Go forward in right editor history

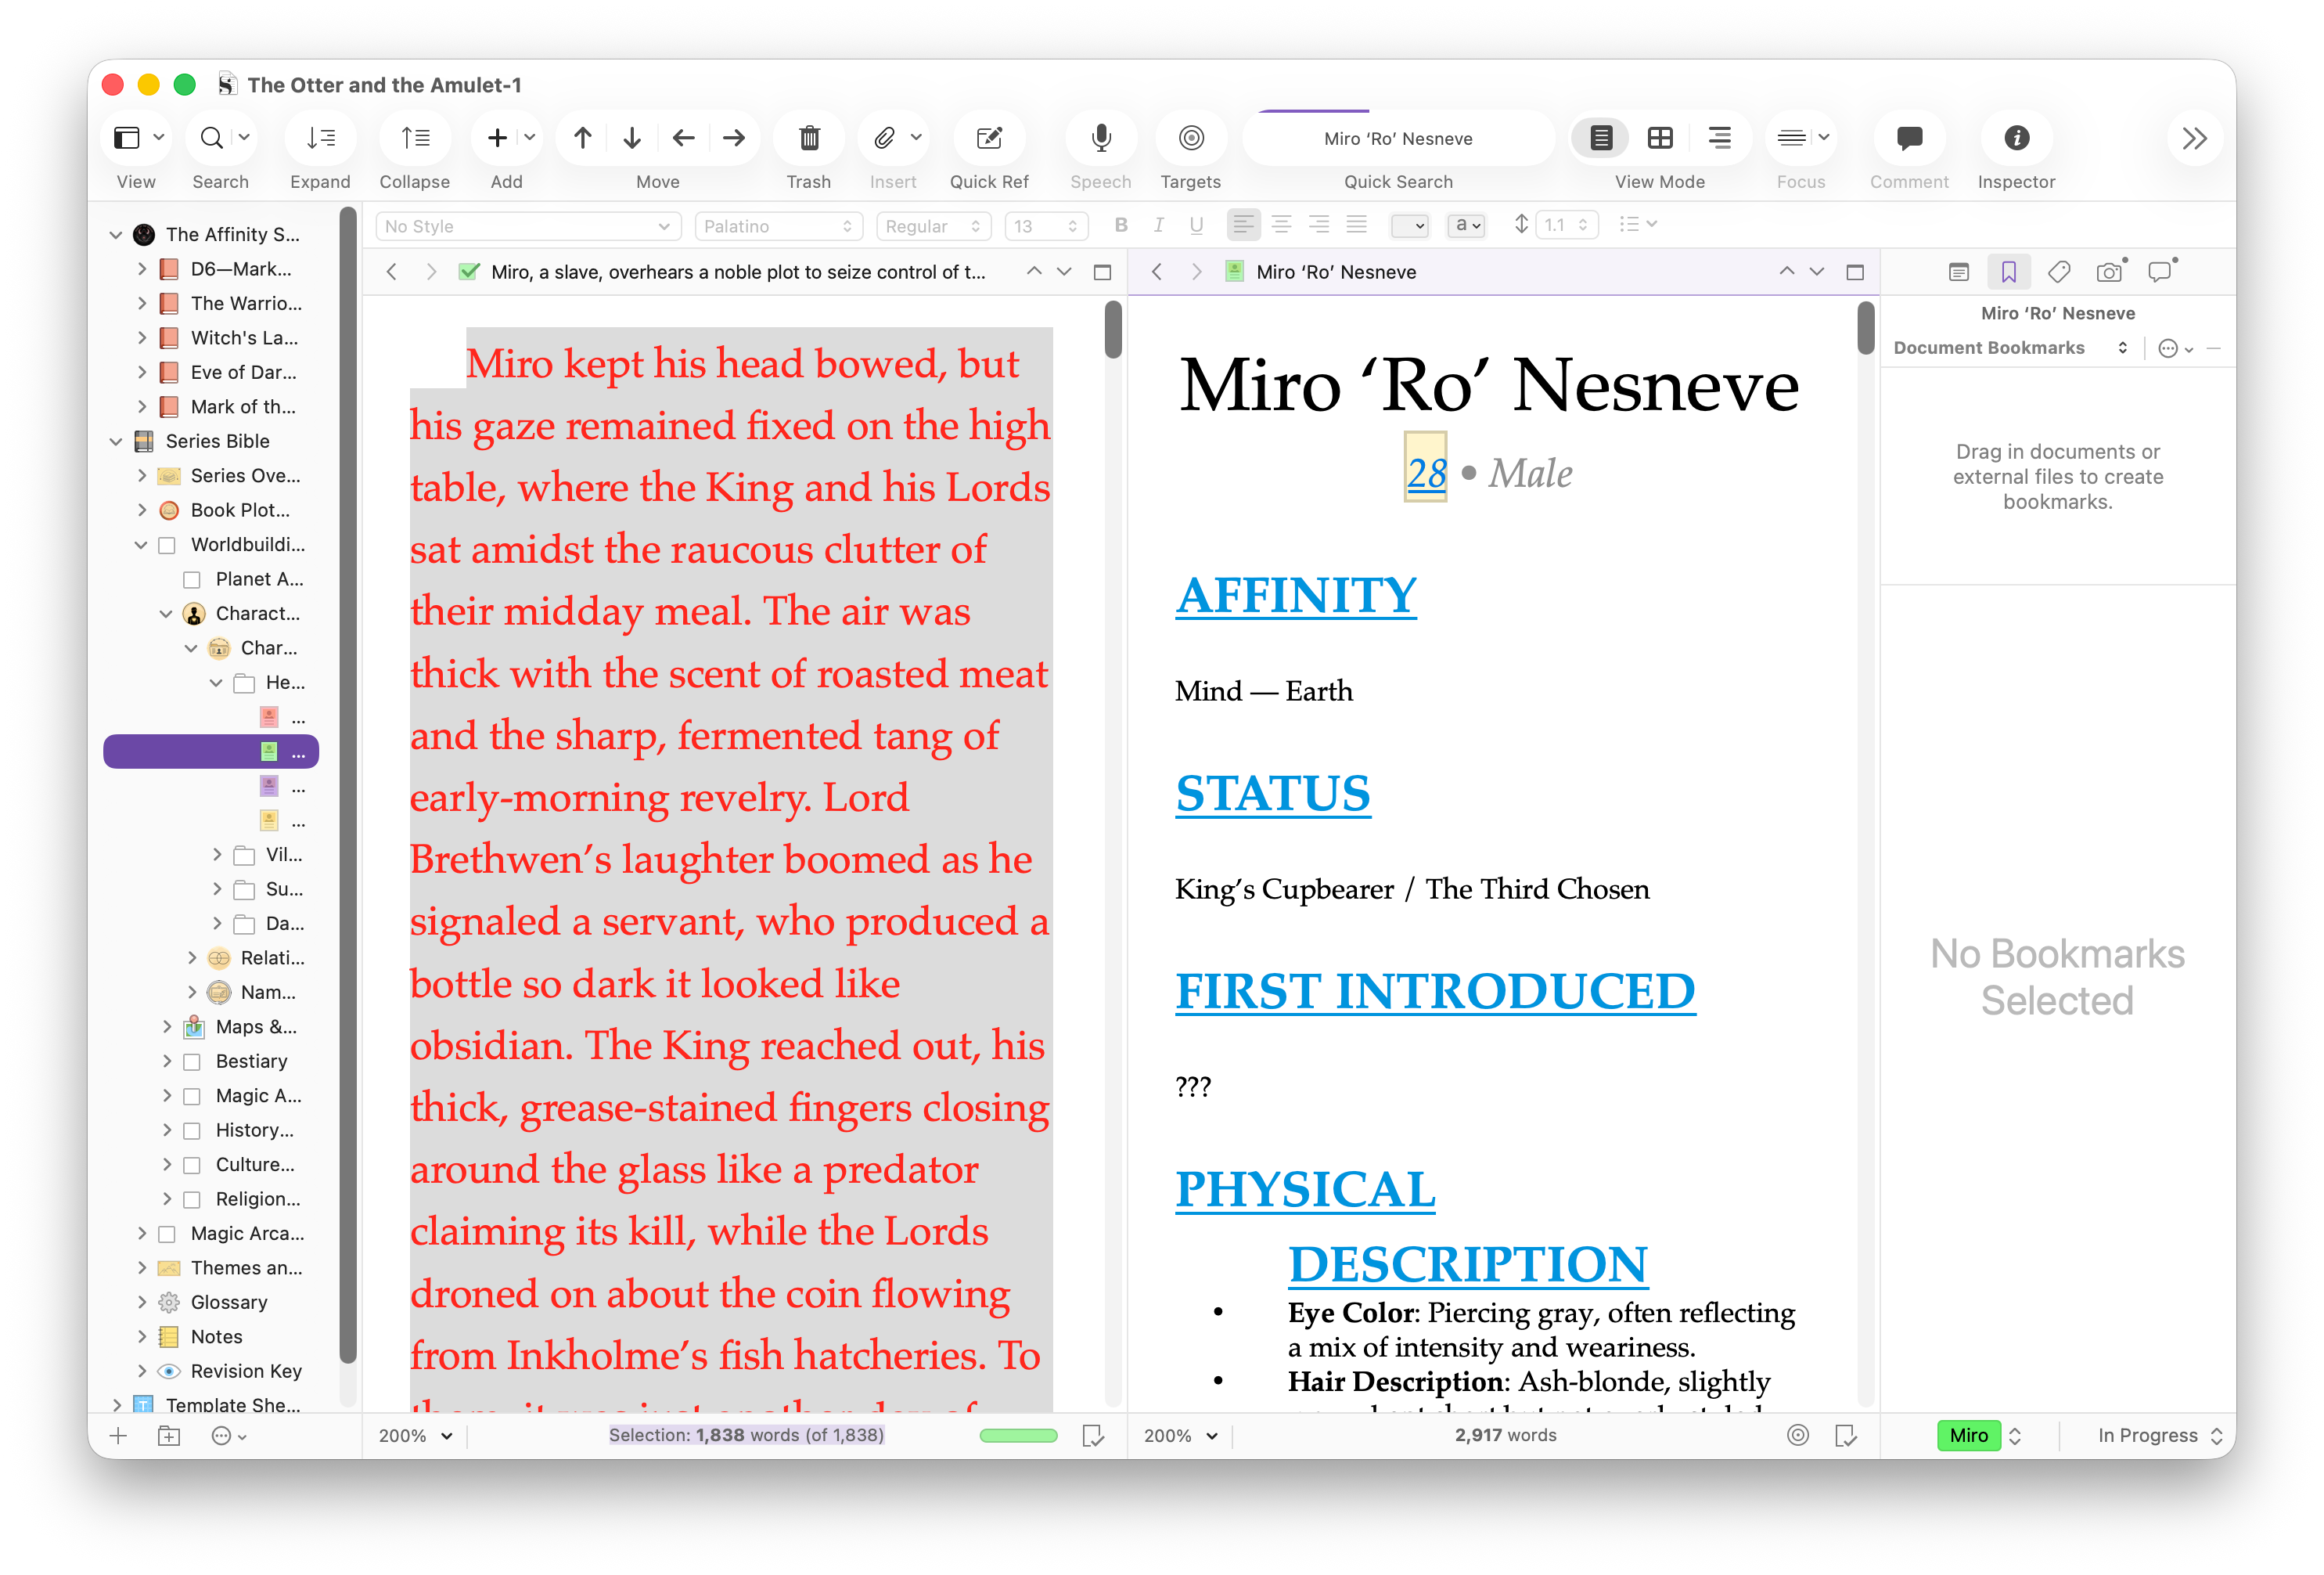[x=1196, y=272]
